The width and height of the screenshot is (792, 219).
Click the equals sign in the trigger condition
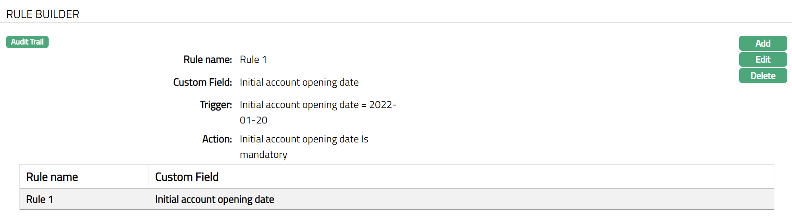364,105
